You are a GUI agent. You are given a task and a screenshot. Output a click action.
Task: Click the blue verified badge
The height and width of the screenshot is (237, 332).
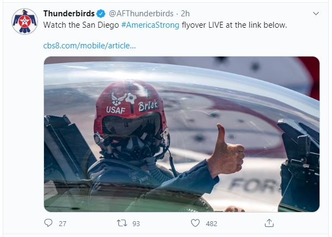[101, 14]
